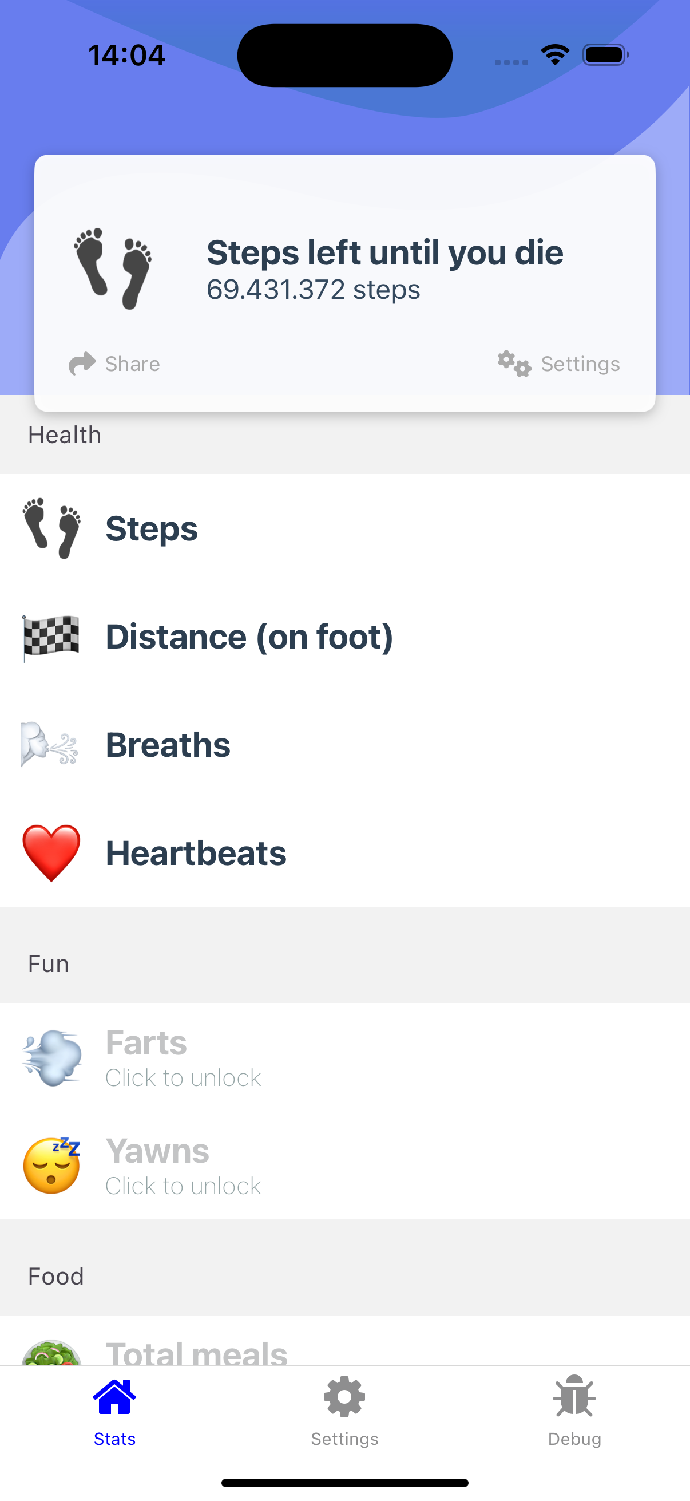The image size is (690, 1501).
Task: Open the Heartbeats statistic
Action: coord(196,854)
